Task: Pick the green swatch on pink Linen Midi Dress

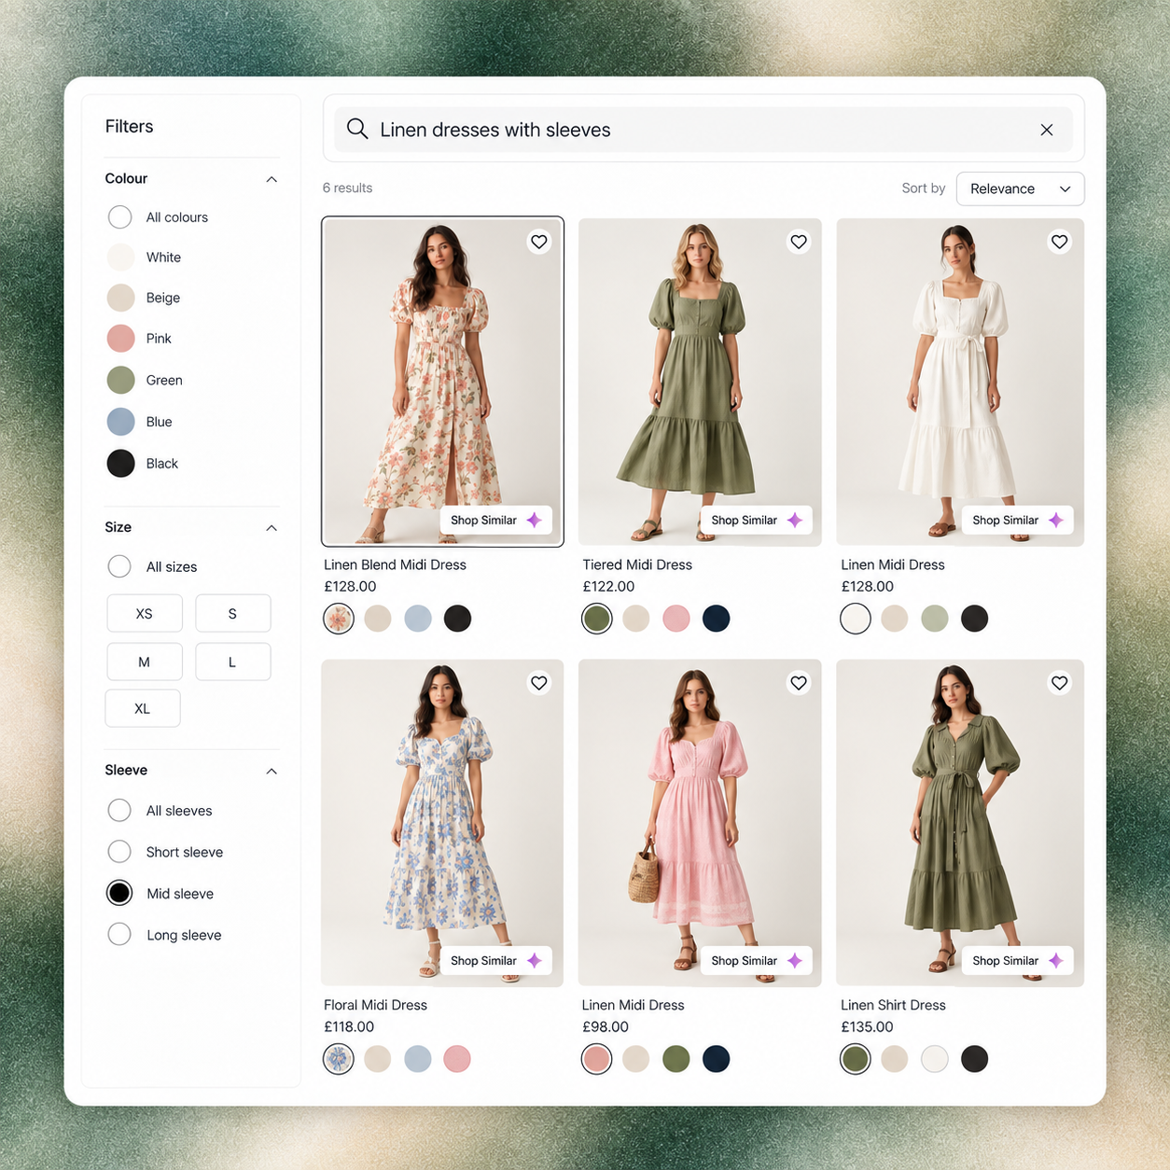Action: pos(676,1058)
